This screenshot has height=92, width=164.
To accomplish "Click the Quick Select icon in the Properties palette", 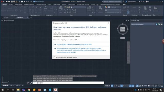I will pyautogui.click(x=161, y=24).
